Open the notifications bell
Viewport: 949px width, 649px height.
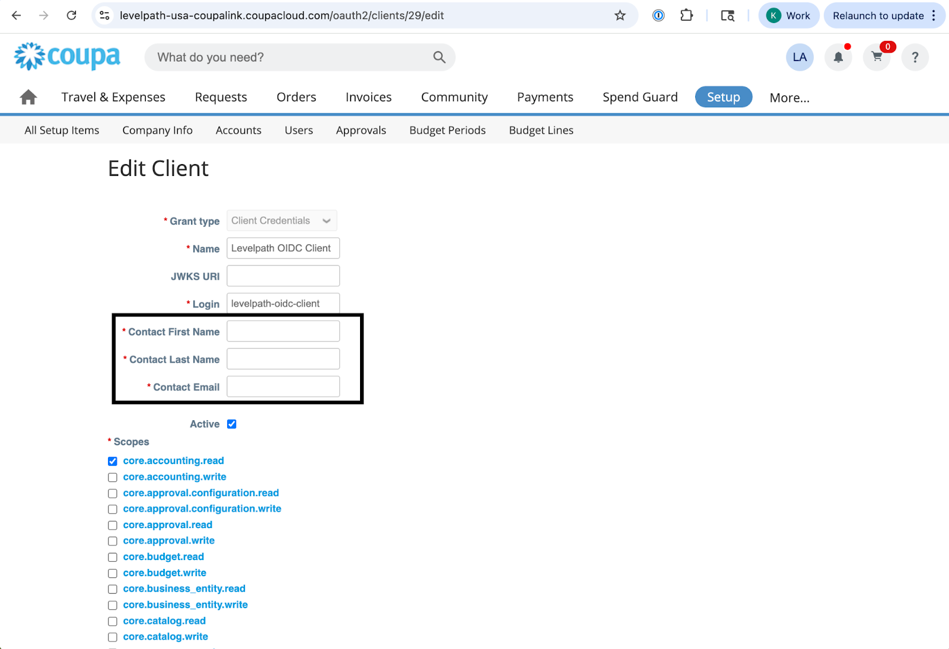[838, 57]
